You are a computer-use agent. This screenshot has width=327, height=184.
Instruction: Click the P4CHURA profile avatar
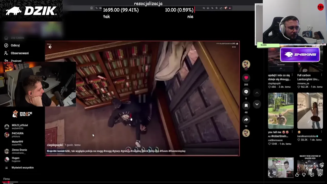coord(7,135)
